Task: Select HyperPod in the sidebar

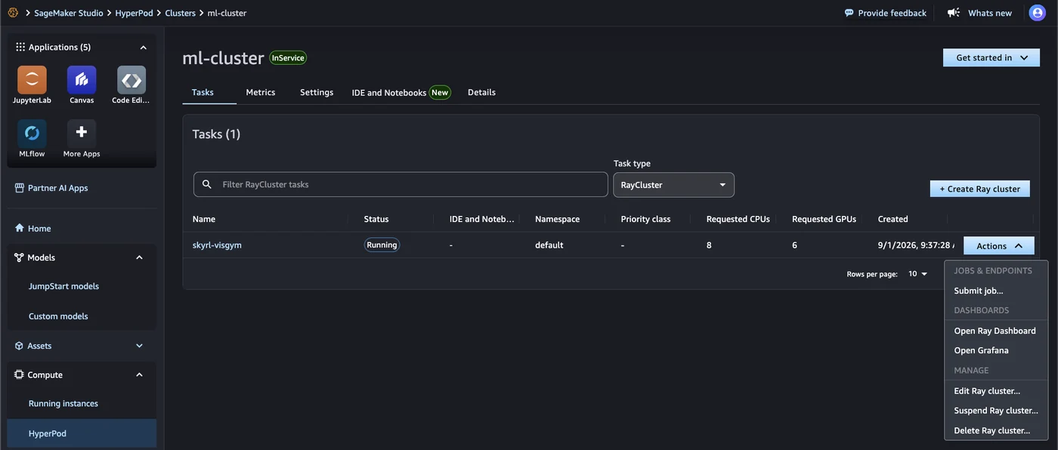Action: (x=82, y=433)
